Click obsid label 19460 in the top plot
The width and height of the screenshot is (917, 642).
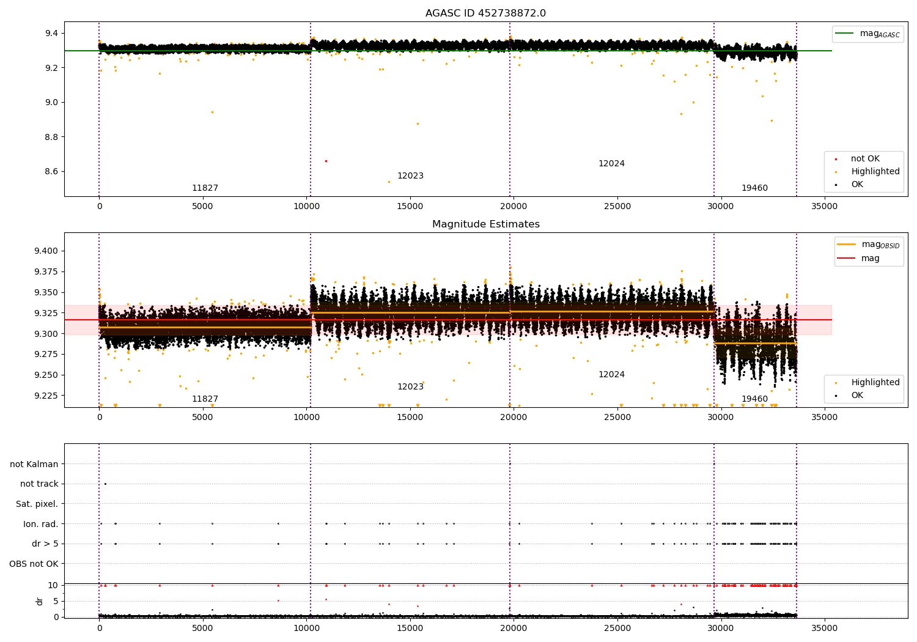754,188
